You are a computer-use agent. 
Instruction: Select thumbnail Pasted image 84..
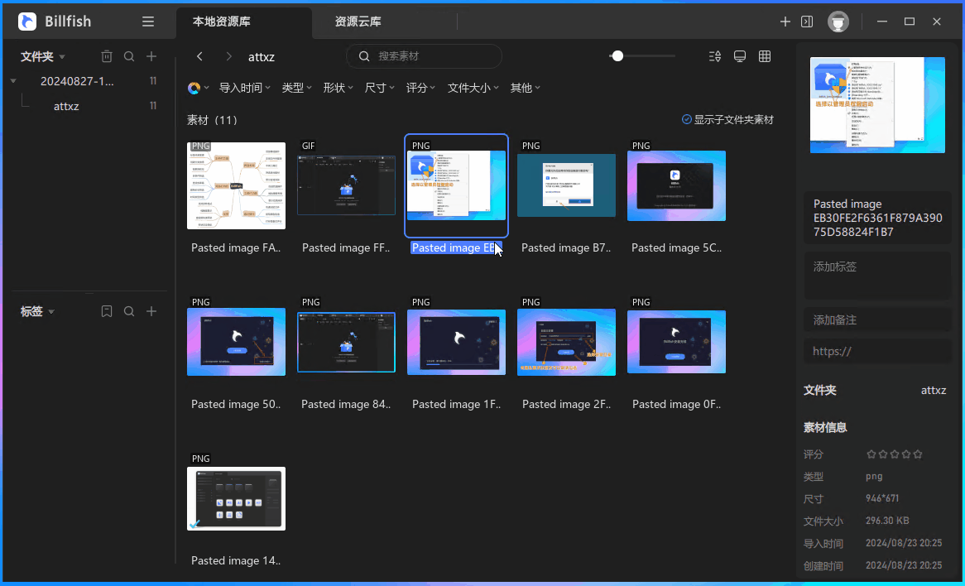click(347, 342)
